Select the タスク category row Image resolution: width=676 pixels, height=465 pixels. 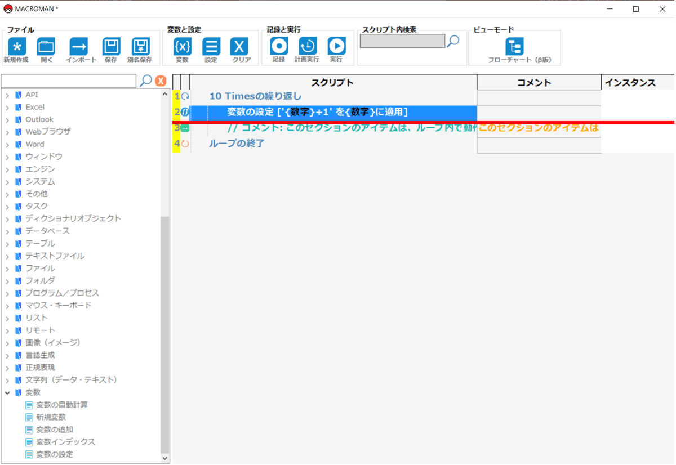(x=37, y=206)
